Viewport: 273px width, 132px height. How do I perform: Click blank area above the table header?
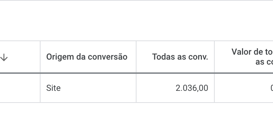pos(136,21)
